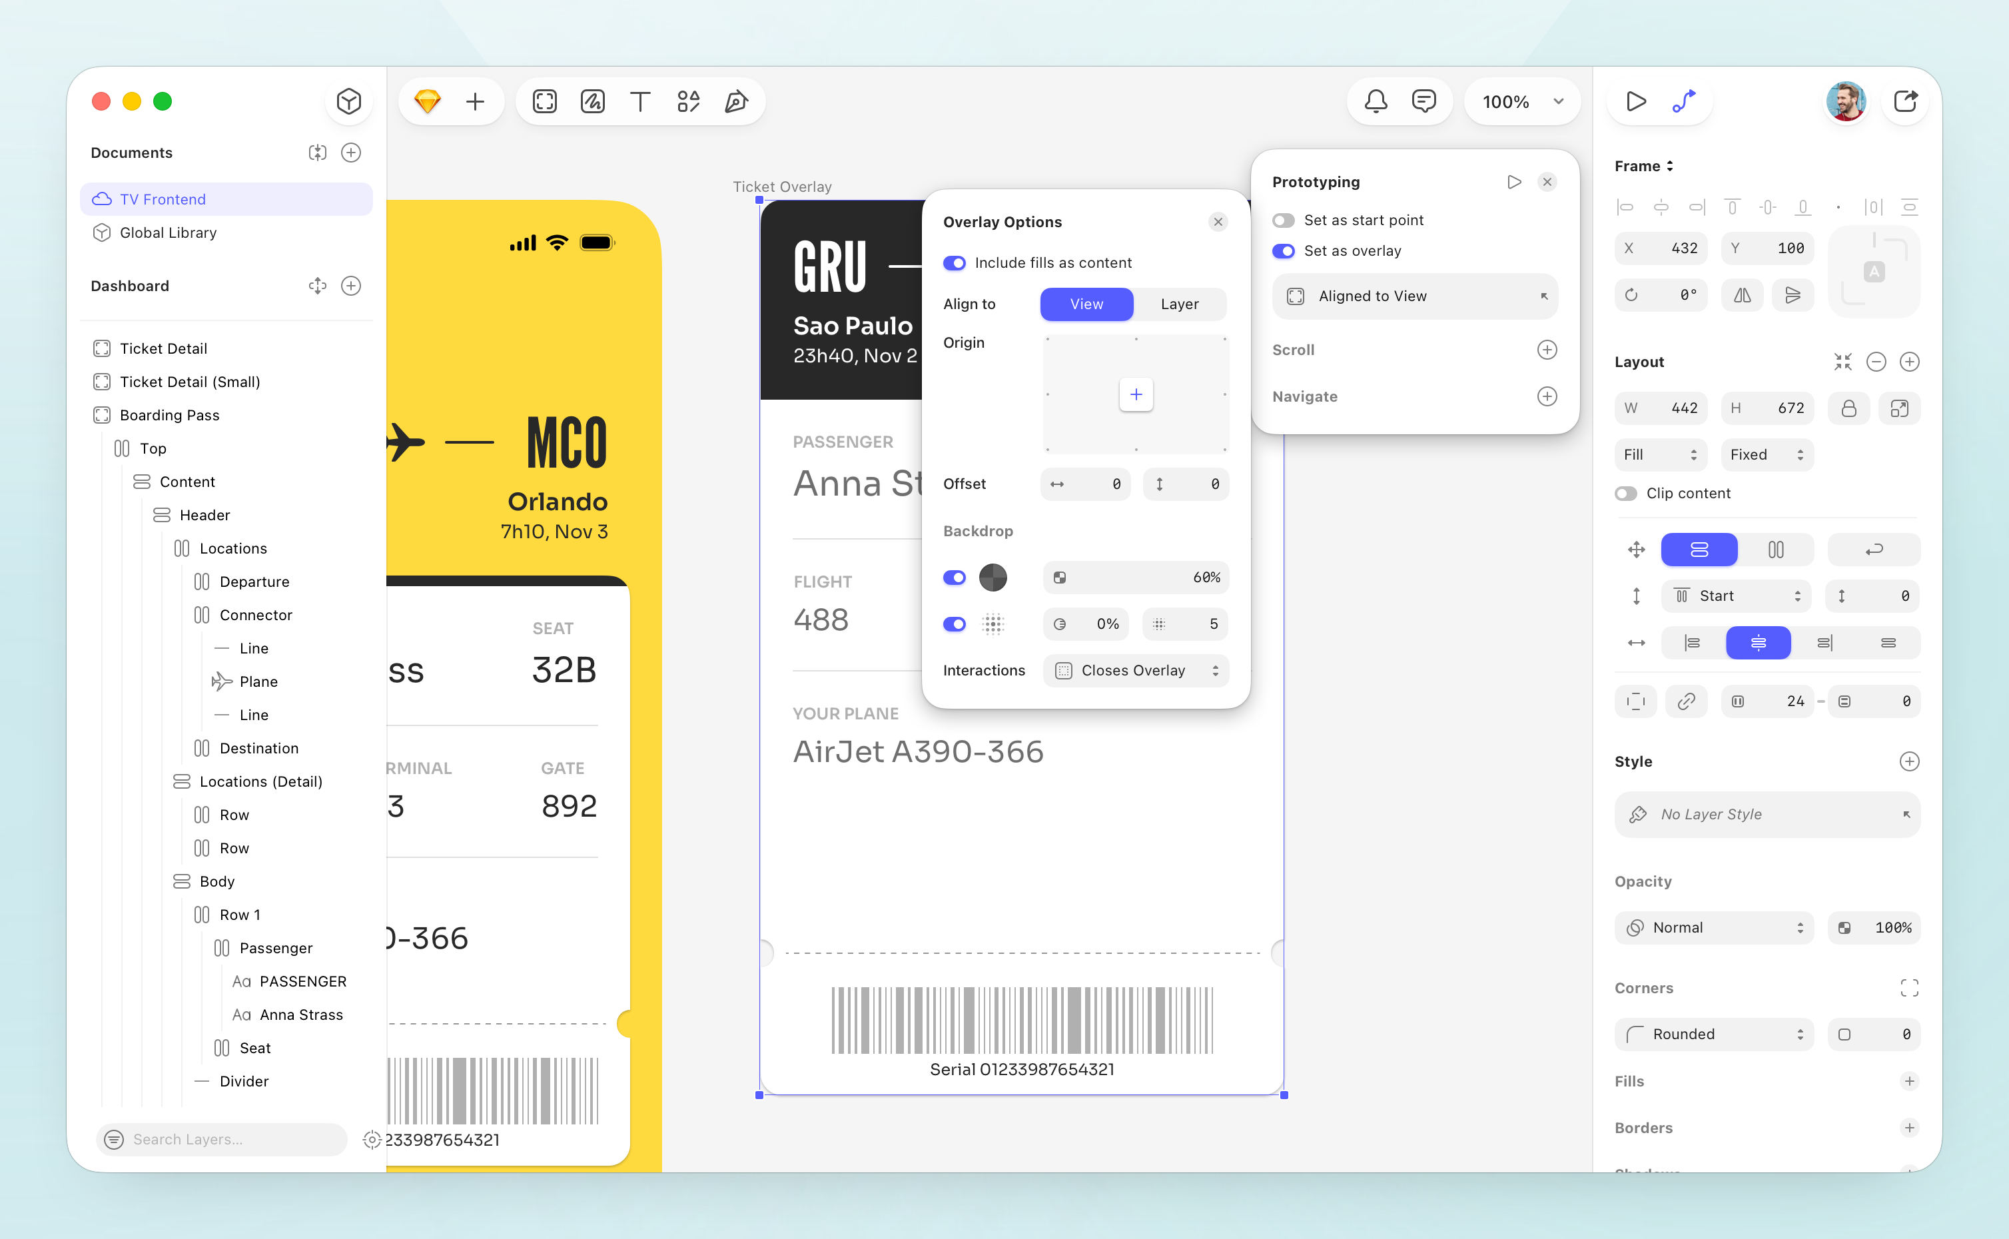Edit the X position 432 field
2009x1239 pixels.
click(1660, 248)
